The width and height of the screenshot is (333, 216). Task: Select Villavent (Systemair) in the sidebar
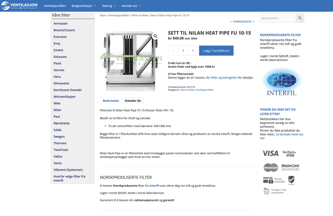pyautogui.click(x=68, y=170)
